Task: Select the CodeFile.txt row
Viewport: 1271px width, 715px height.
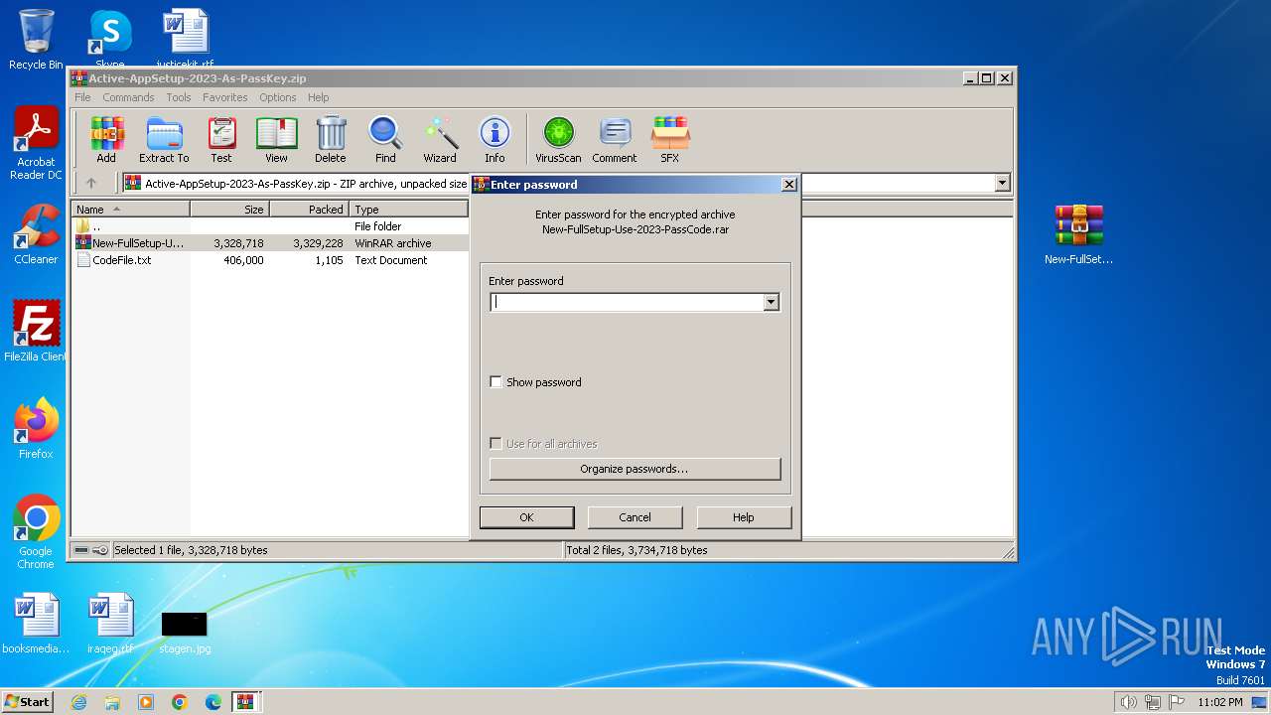Action: (269, 260)
